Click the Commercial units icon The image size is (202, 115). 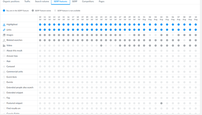click(x=4, y=72)
